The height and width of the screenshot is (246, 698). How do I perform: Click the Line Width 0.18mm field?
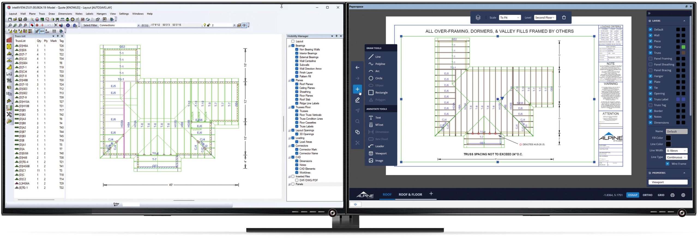pyautogui.click(x=676, y=150)
